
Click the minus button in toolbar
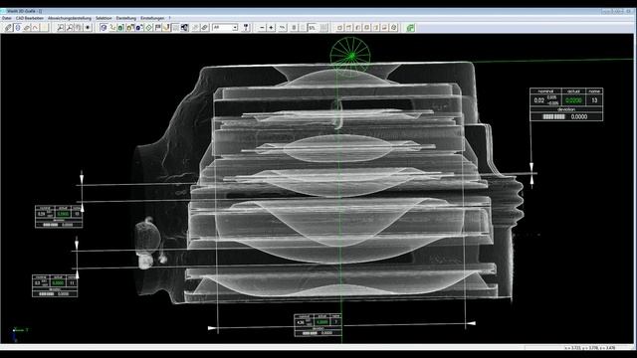262,28
